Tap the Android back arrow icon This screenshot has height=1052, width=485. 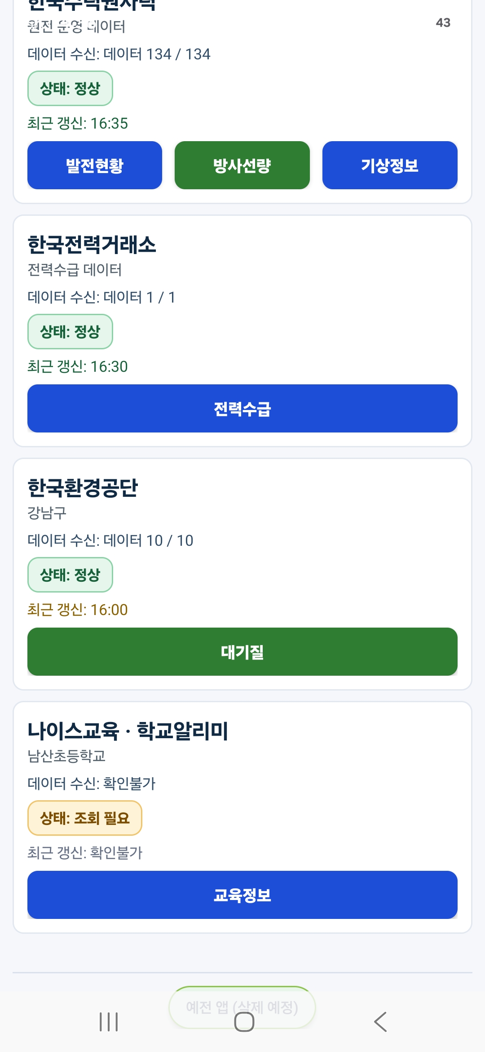pos(380,1022)
